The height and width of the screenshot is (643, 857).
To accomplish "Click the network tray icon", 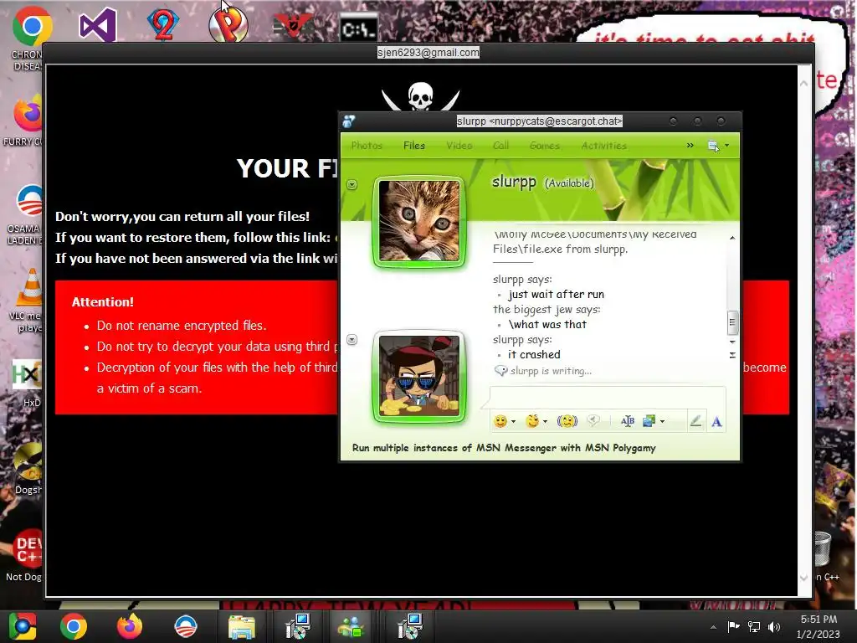I will point(754,626).
